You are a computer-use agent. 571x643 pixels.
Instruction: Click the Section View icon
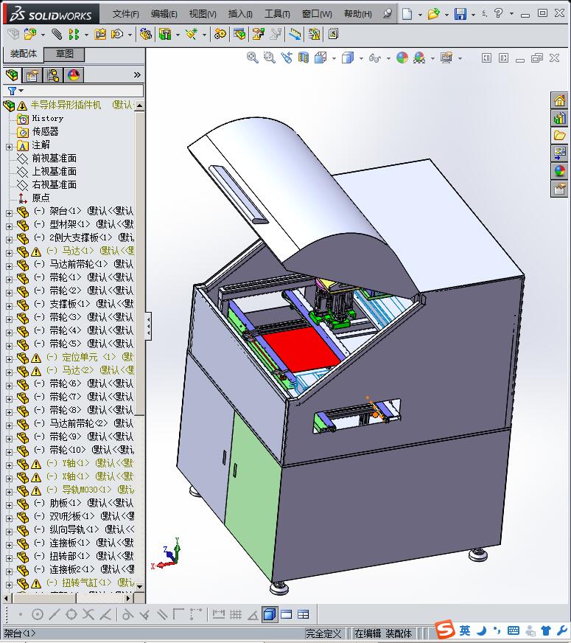tap(303, 58)
